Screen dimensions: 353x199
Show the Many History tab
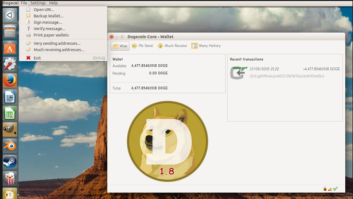[206, 46]
